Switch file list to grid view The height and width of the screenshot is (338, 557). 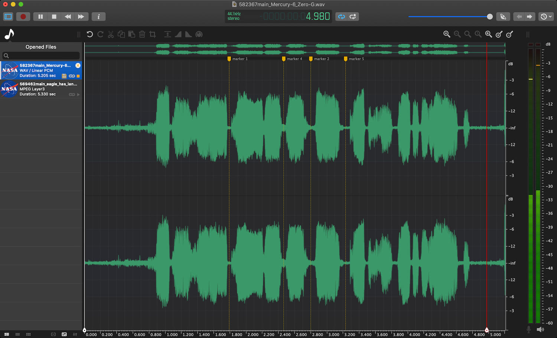click(x=28, y=334)
